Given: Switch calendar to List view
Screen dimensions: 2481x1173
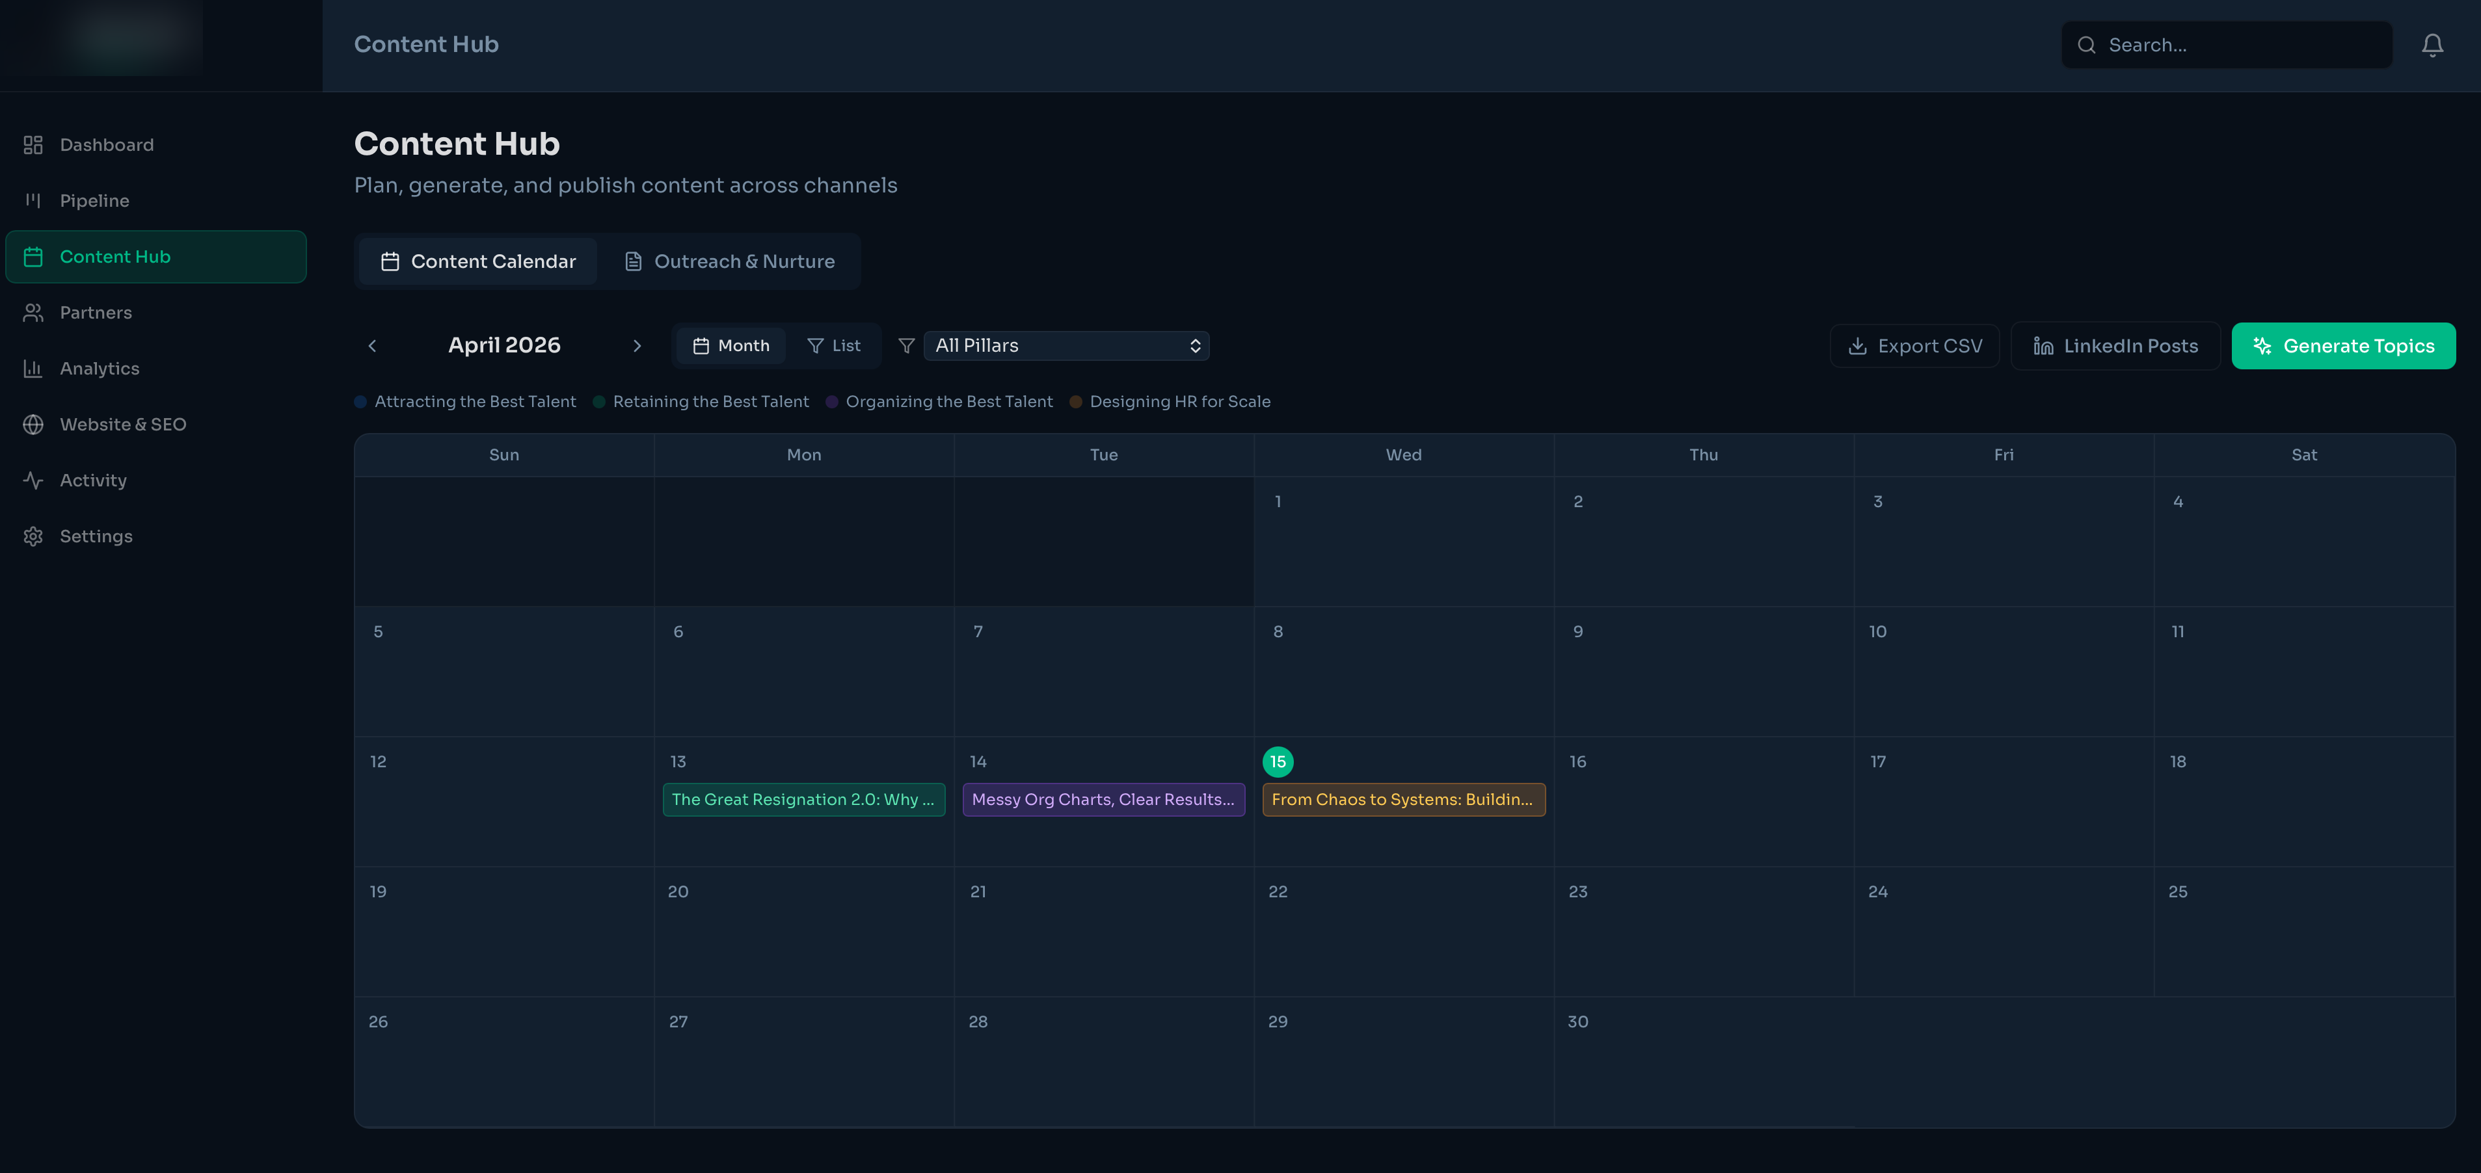Looking at the screenshot, I should 834,346.
